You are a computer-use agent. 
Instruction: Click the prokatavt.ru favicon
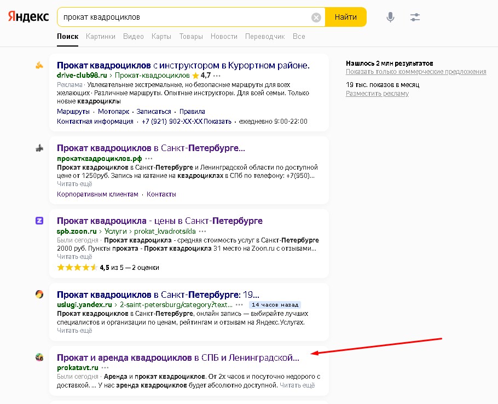coord(39,357)
